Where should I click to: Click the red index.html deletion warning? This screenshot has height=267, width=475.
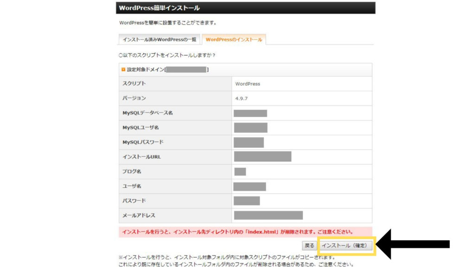coord(245,232)
